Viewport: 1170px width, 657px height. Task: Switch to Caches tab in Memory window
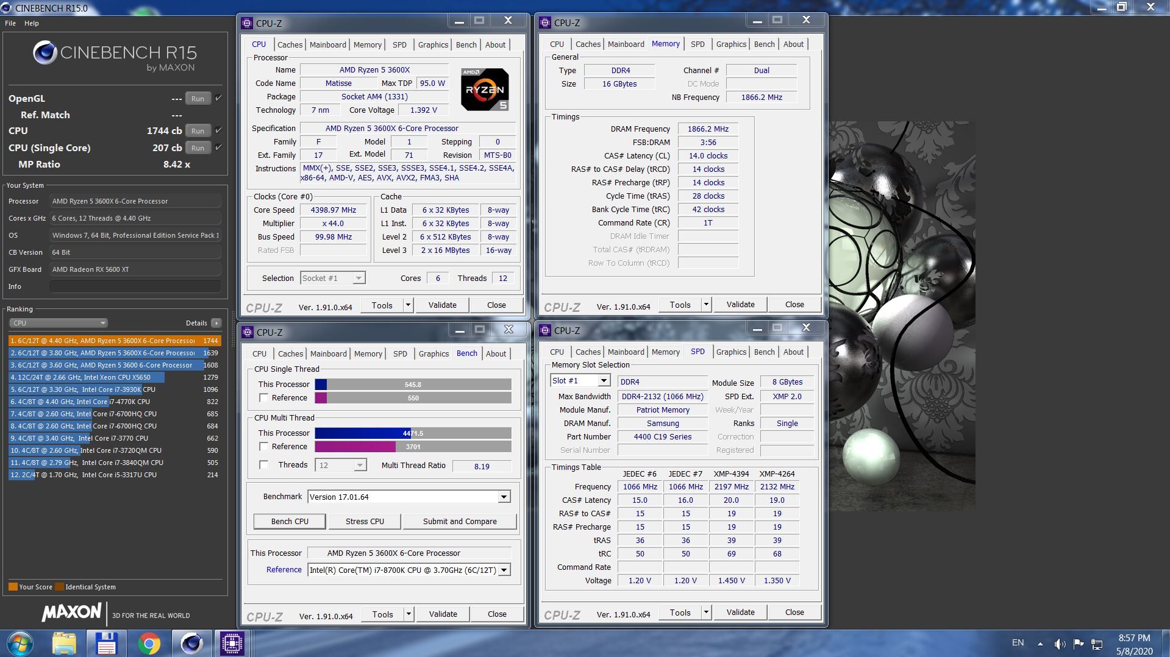tap(588, 44)
